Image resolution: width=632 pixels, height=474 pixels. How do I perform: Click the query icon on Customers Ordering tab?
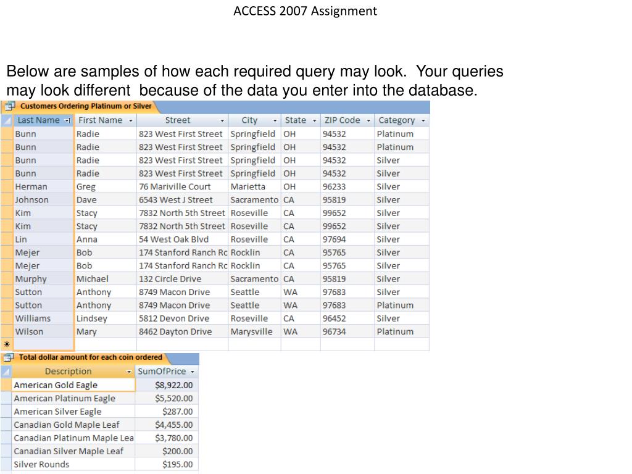pyautogui.click(x=10, y=106)
